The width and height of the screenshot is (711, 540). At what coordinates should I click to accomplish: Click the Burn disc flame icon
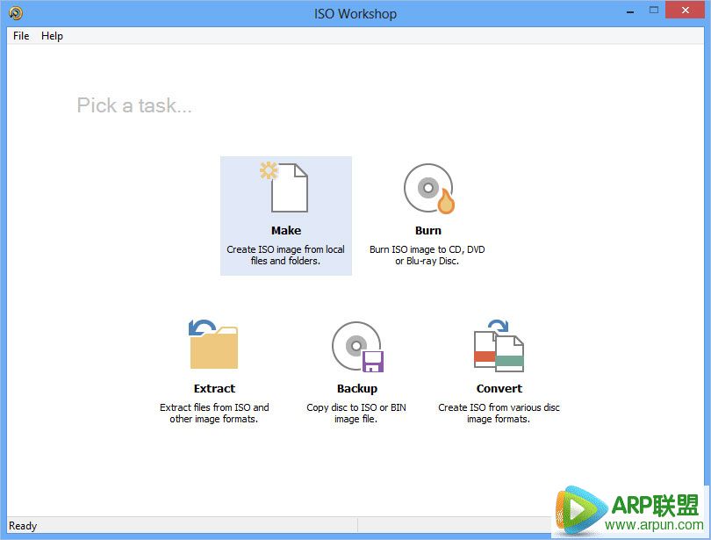pyautogui.click(x=429, y=188)
